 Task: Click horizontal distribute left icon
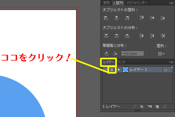click(142, 36)
